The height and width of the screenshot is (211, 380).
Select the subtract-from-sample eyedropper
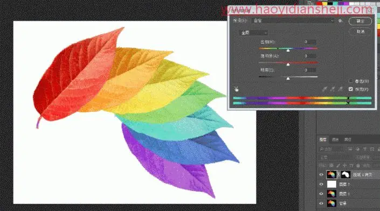pos(341,89)
